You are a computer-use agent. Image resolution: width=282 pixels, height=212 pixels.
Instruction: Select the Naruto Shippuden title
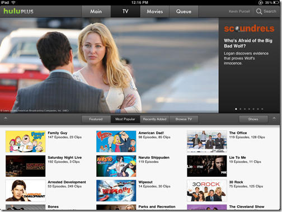click(154, 158)
